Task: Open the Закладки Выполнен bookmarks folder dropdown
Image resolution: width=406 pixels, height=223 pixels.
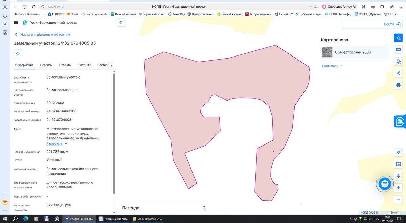Action: pos(29,14)
